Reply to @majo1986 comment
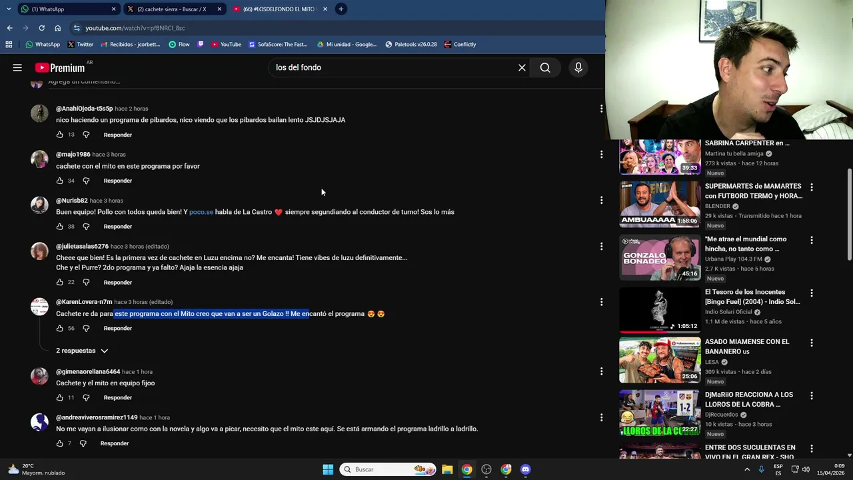The height and width of the screenshot is (480, 853). pos(117,181)
